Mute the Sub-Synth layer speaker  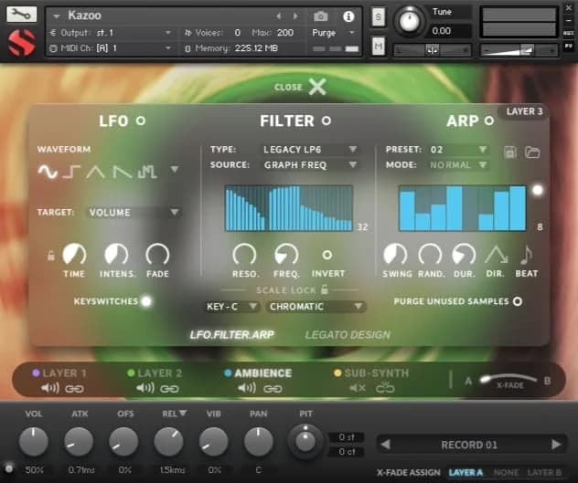[356, 388]
